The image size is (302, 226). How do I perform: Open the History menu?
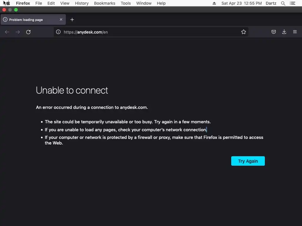[x=82, y=3]
